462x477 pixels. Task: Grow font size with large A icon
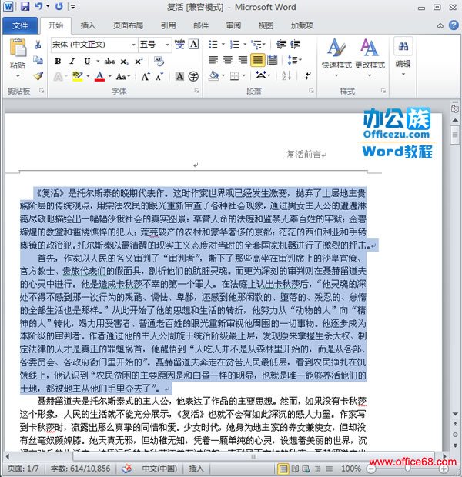coord(145,76)
